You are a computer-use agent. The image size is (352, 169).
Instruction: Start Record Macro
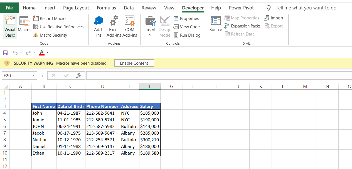50,19
